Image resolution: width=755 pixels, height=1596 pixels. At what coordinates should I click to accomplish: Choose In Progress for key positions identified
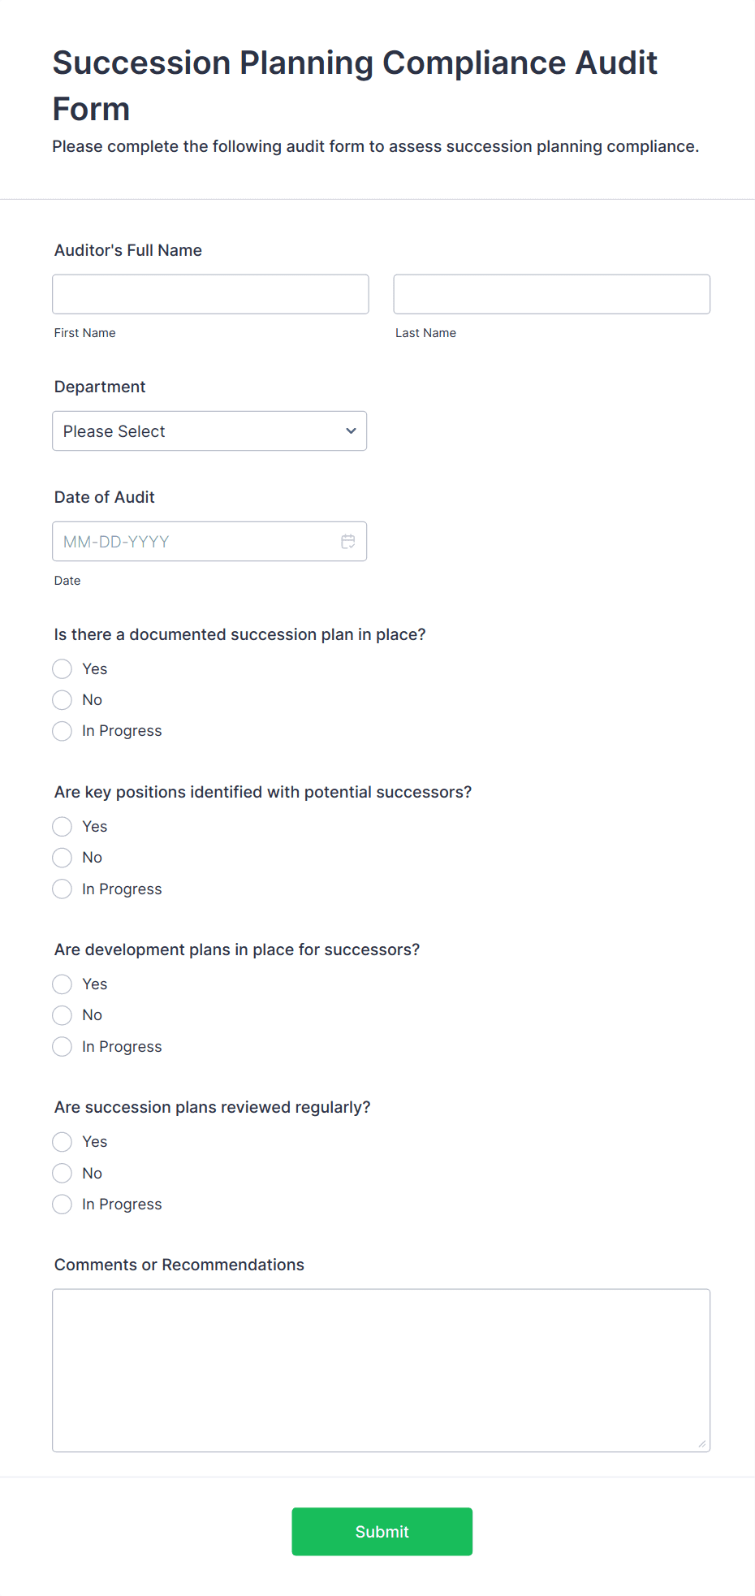[63, 889]
